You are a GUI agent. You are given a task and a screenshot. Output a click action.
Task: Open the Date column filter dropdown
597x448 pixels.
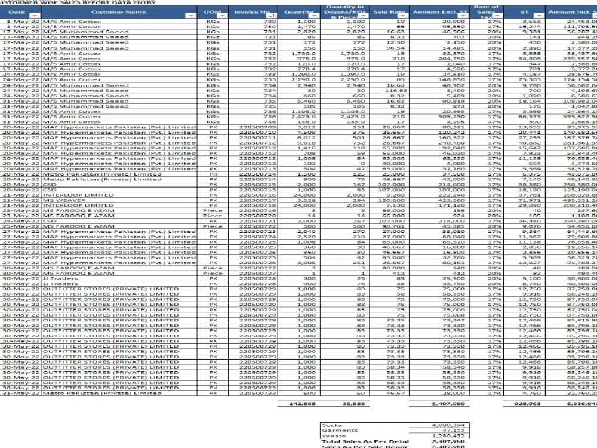click(x=35, y=16)
